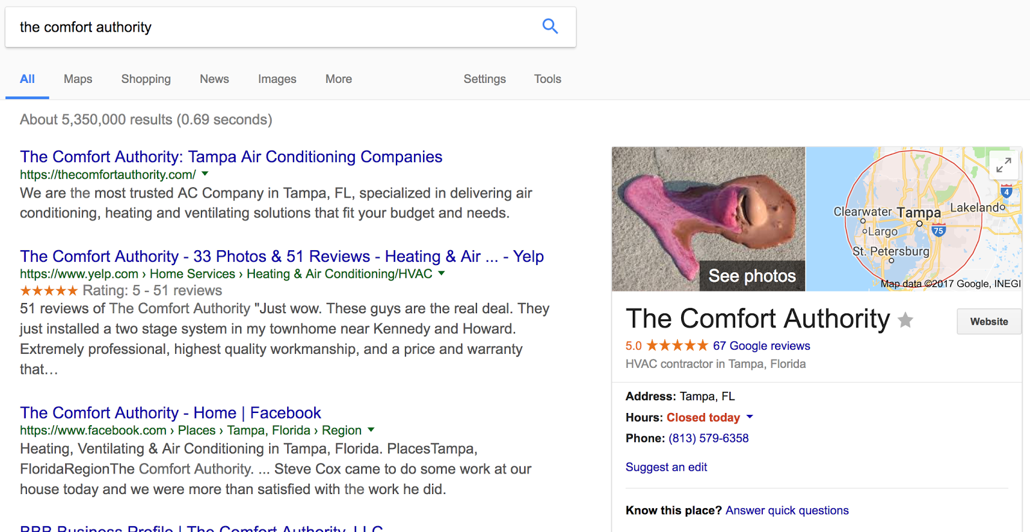1030x532 pixels.
Task: Click the Website button
Action: (x=989, y=322)
